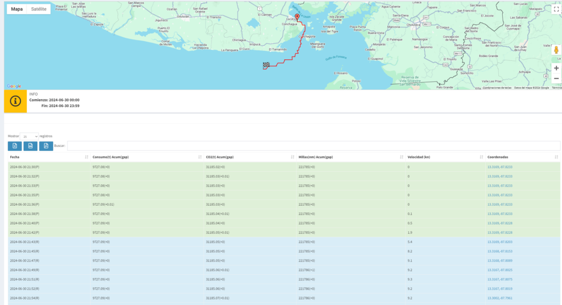Select the Mapa view tab
The height and width of the screenshot is (305, 562).
(x=16, y=9)
